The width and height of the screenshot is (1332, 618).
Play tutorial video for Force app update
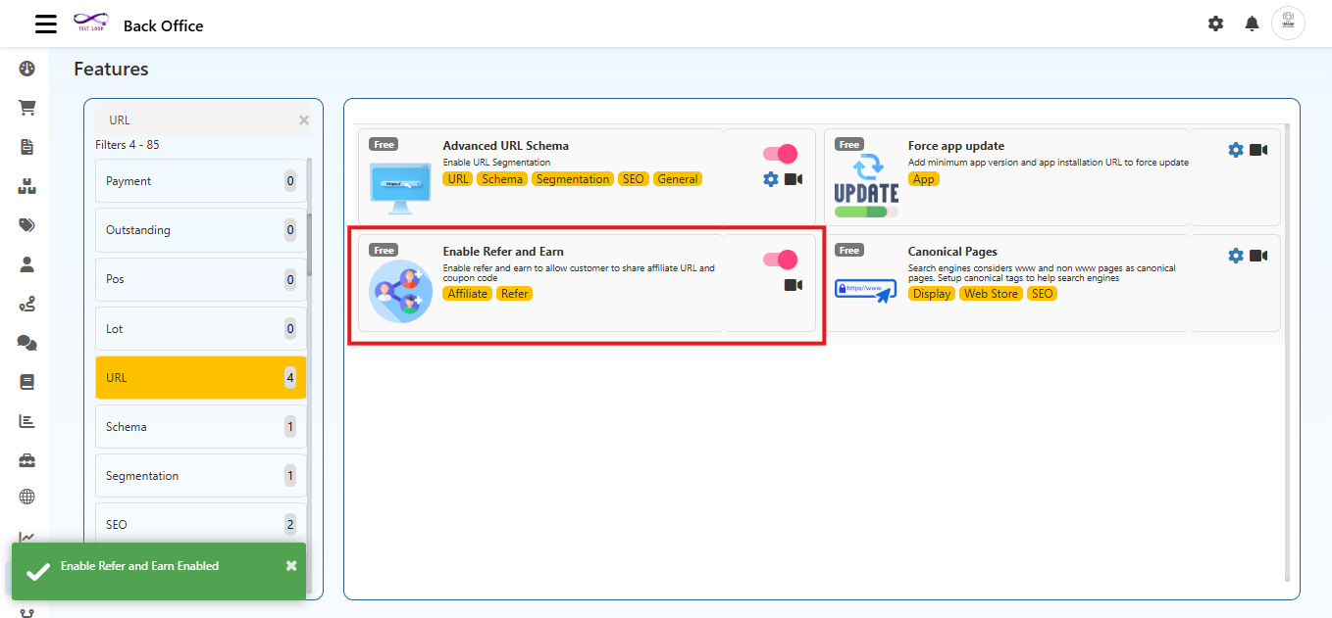(x=1260, y=150)
